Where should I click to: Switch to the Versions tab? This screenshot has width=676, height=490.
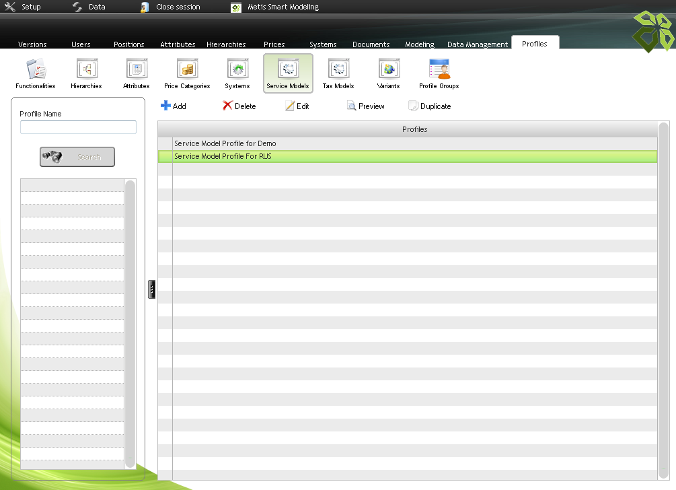click(32, 44)
